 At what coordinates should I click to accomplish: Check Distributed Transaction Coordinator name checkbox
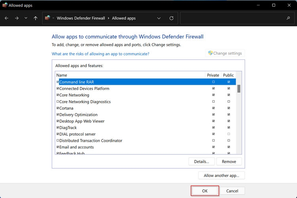click(58, 141)
